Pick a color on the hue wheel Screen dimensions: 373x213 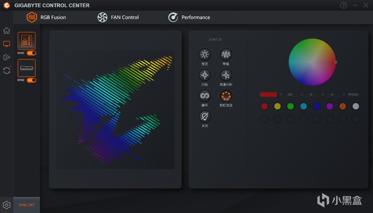(x=312, y=62)
